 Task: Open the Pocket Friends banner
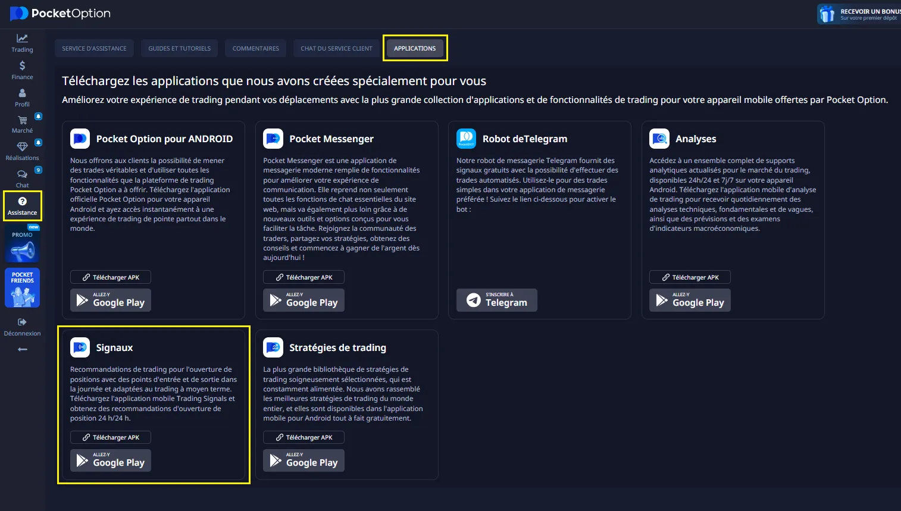click(23, 288)
